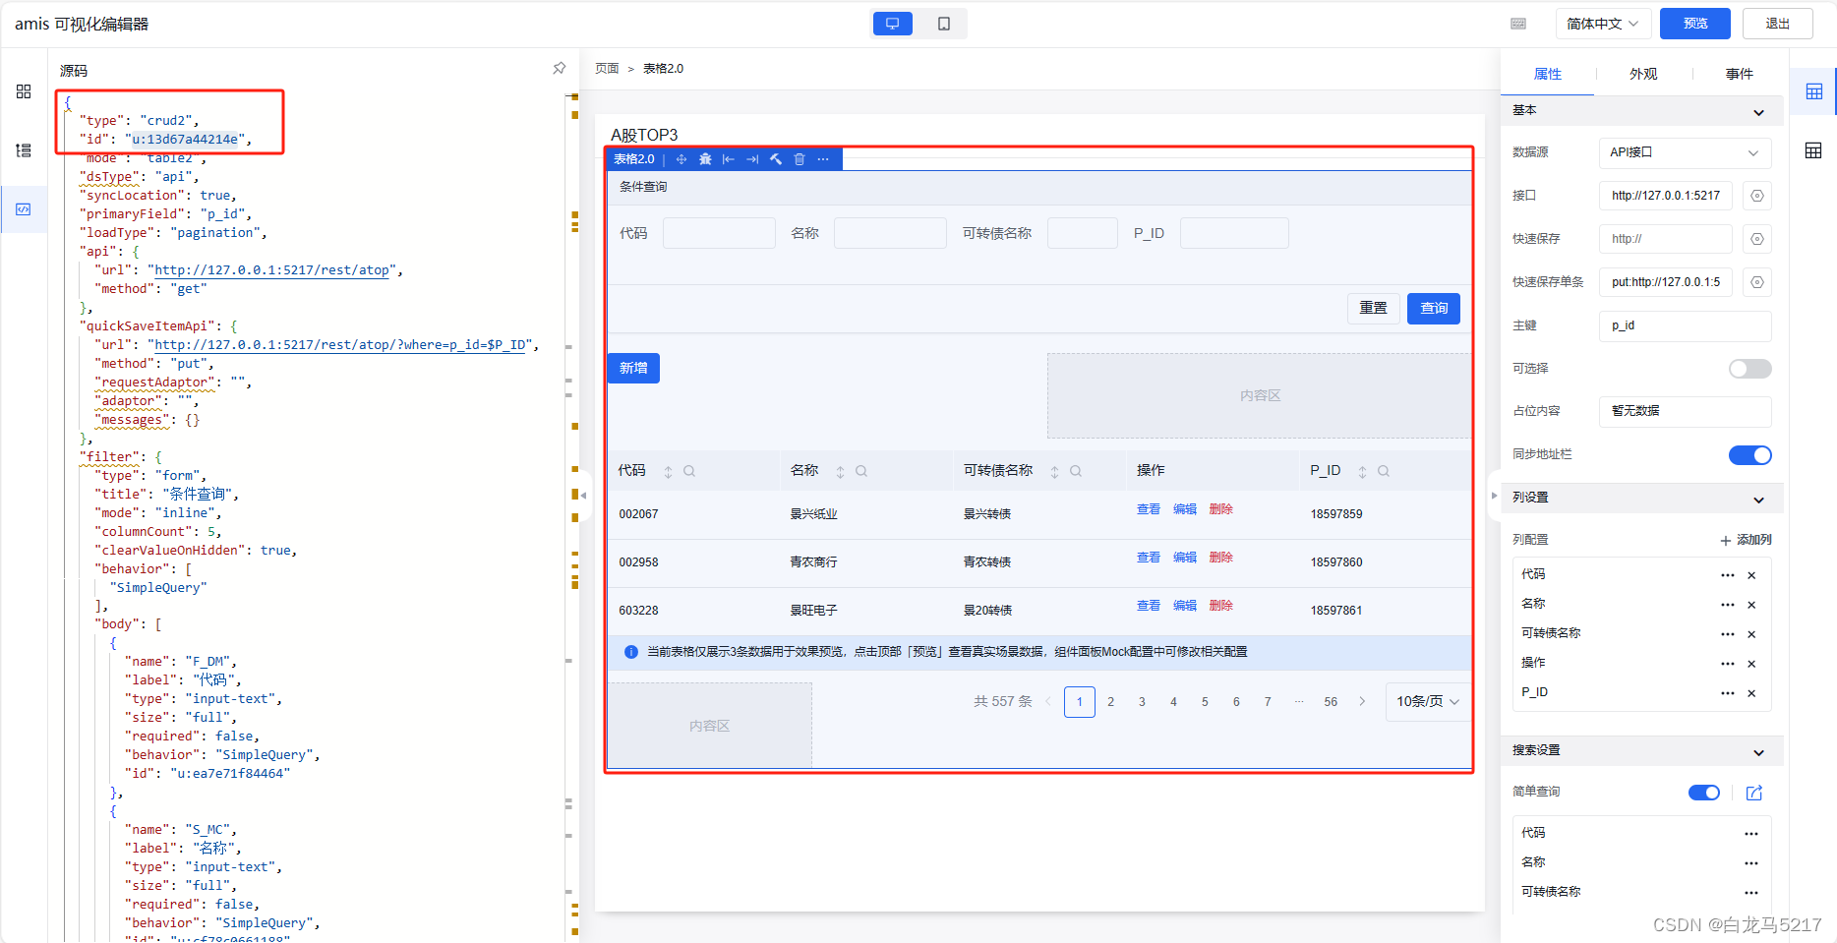Go to page 56 in pagination
The image size is (1837, 943).
1331,701
